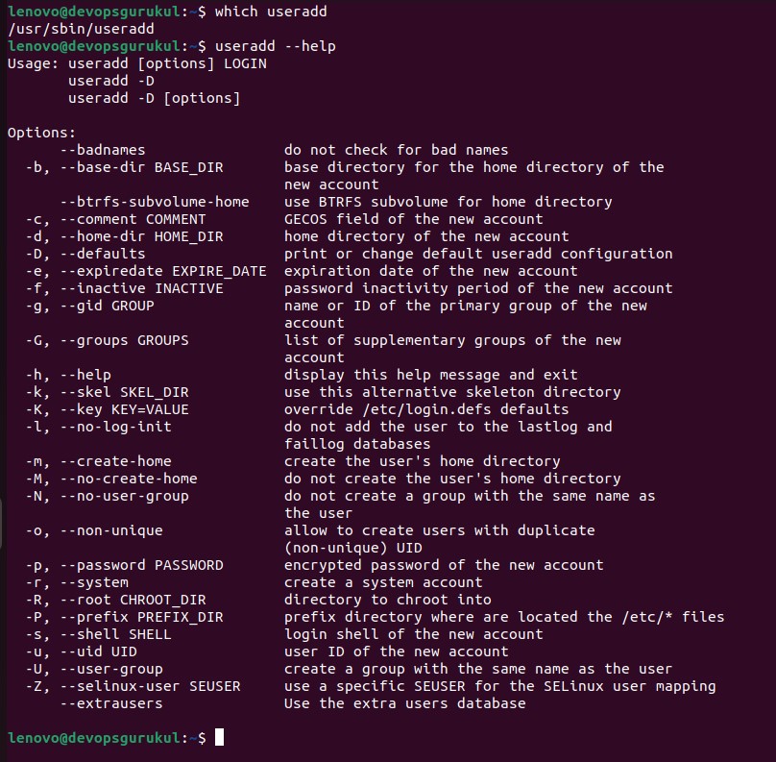Click the '--btrfs-subvolume-home' option

point(155,202)
